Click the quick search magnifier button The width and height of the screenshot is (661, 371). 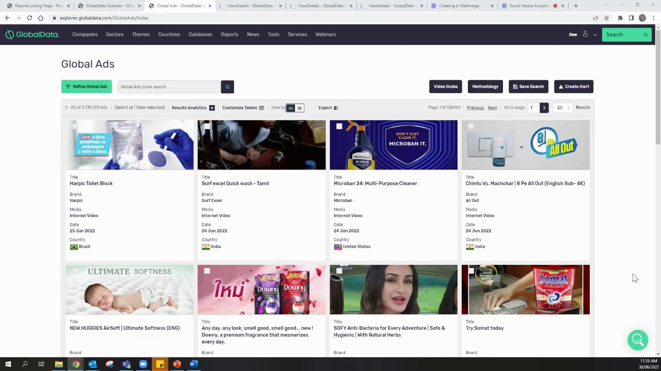point(227,87)
